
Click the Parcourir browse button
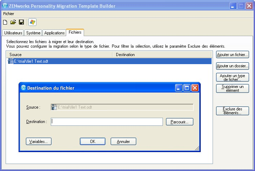tap(180, 122)
